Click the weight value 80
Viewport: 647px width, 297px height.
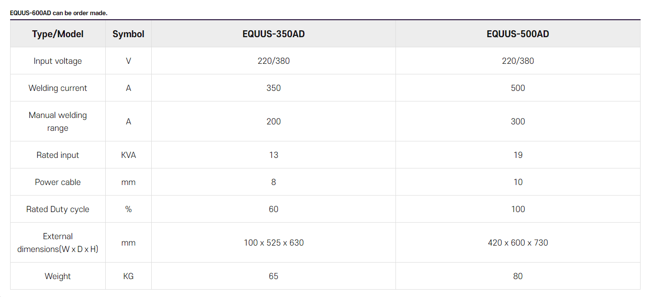click(518, 276)
